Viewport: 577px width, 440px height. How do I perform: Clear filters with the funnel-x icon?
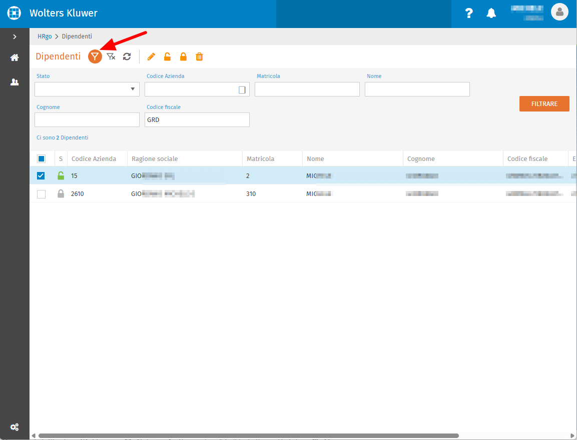click(x=111, y=56)
